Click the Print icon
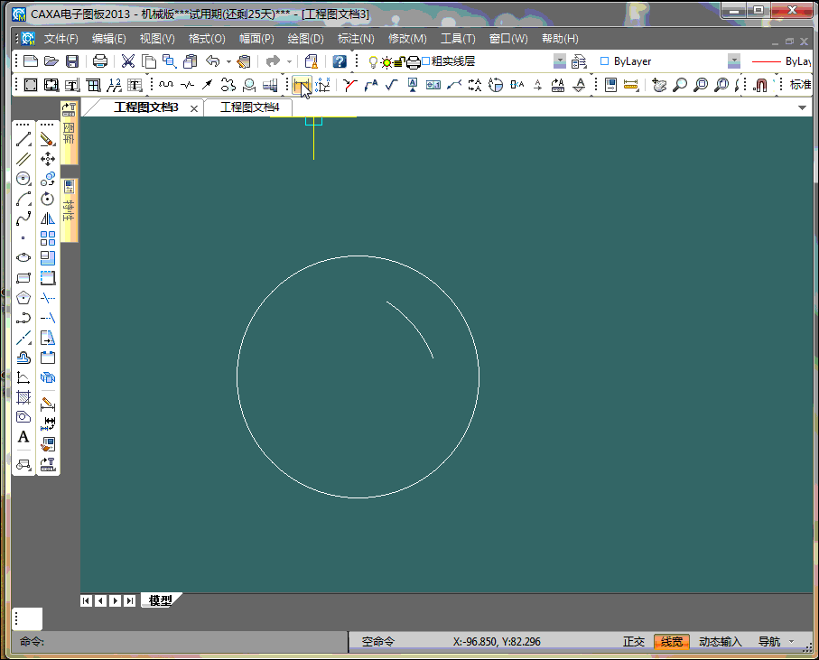This screenshot has width=819, height=660. pyautogui.click(x=99, y=61)
